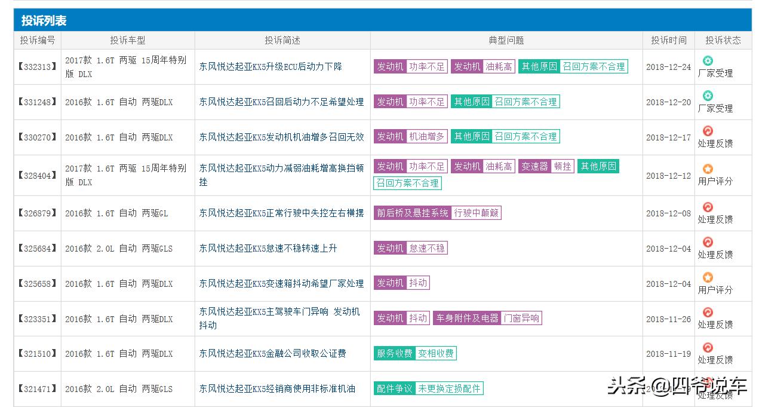Sort by the 投诉时间 column header
Image resolution: width=759 pixels, height=407 pixels.
click(668, 40)
